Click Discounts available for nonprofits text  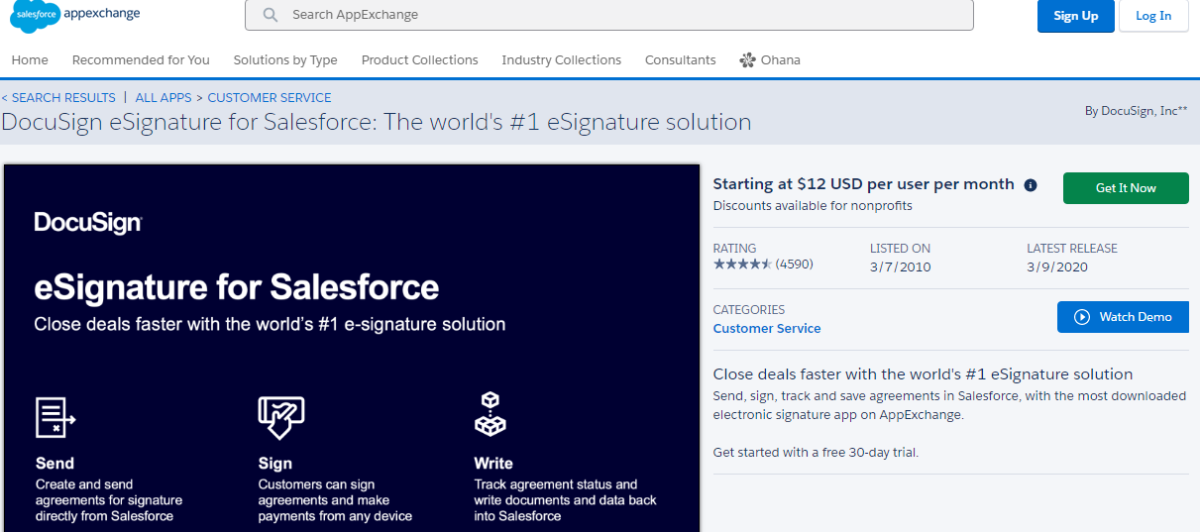tap(813, 206)
